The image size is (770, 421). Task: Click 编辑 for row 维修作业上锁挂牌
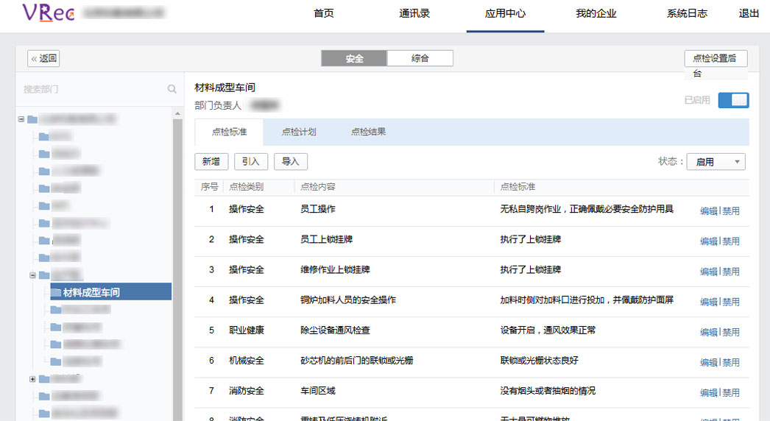coord(709,272)
